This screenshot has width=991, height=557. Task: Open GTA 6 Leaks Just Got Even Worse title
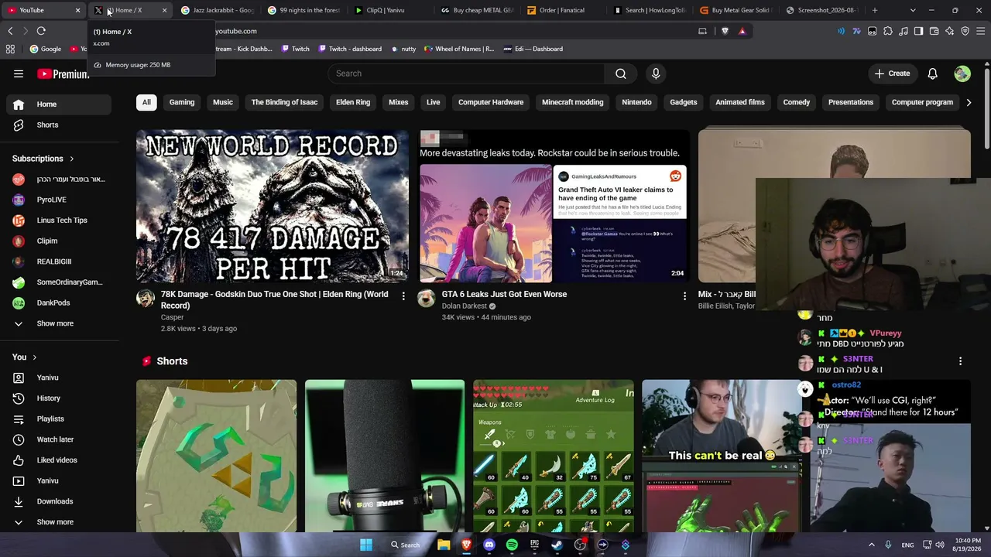[504, 294]
